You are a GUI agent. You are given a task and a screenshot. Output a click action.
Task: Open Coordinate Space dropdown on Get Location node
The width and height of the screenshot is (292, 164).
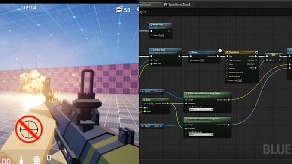(201, 110)
